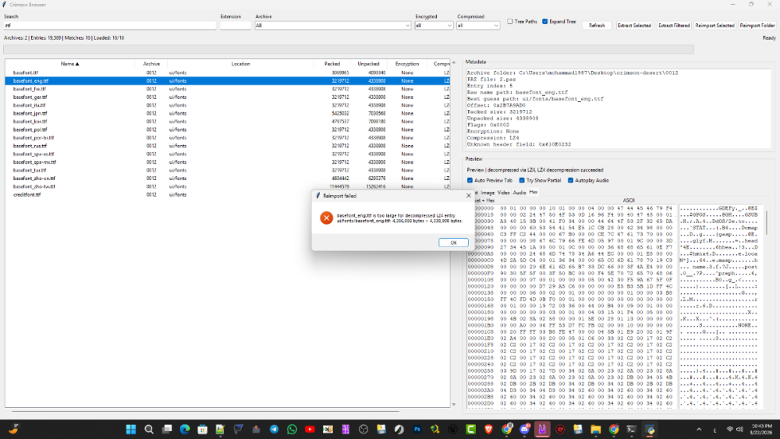Viewport: 780px width, 439px height.
Task: Open Discord from taskbar
Action: pos(524,429)
